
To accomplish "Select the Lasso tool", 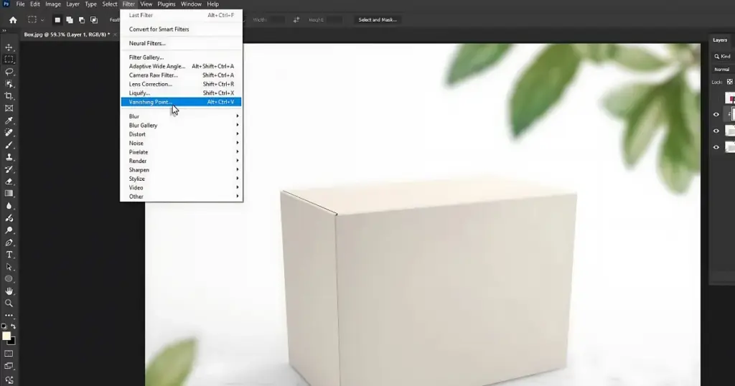I will coord(9,72).
